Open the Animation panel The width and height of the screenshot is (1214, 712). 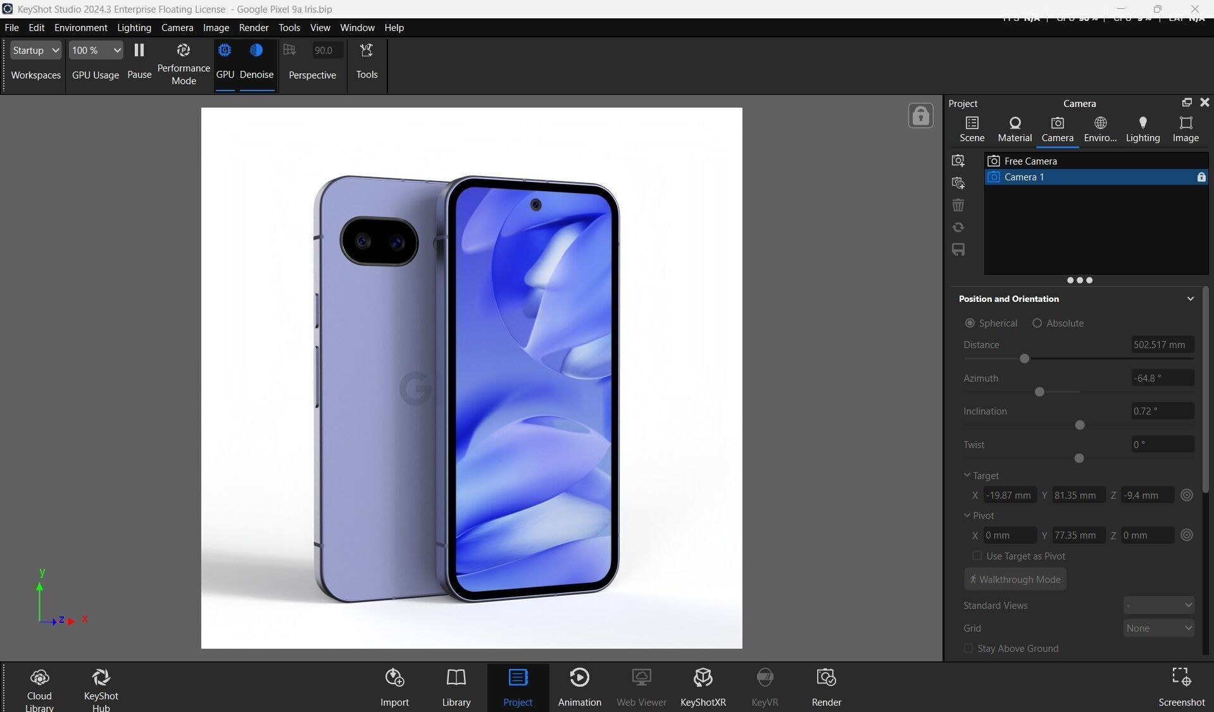click(x=579, y=687)
